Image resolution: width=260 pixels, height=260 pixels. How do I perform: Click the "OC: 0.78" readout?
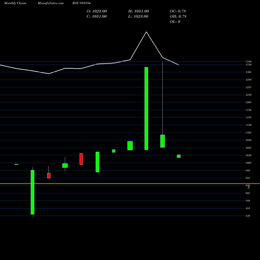[x=178, y=11]
